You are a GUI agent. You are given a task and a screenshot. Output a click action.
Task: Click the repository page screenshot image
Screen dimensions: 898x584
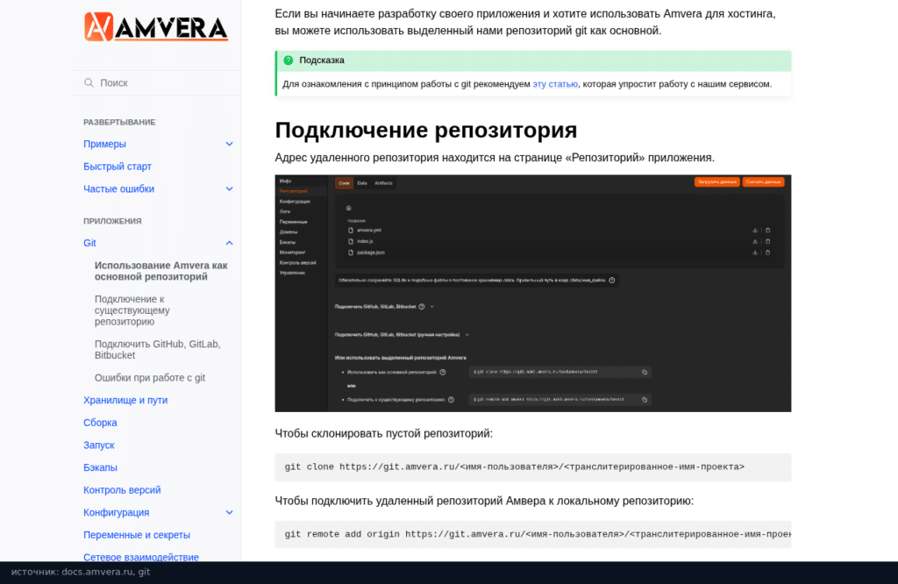click(x=532, y=293)
